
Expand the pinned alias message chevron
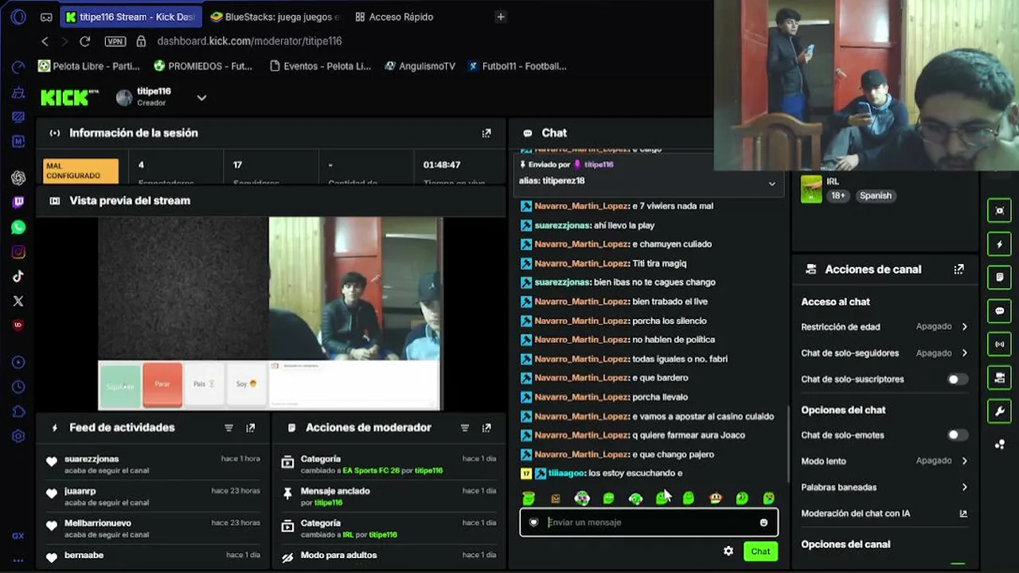pos(771,184)
